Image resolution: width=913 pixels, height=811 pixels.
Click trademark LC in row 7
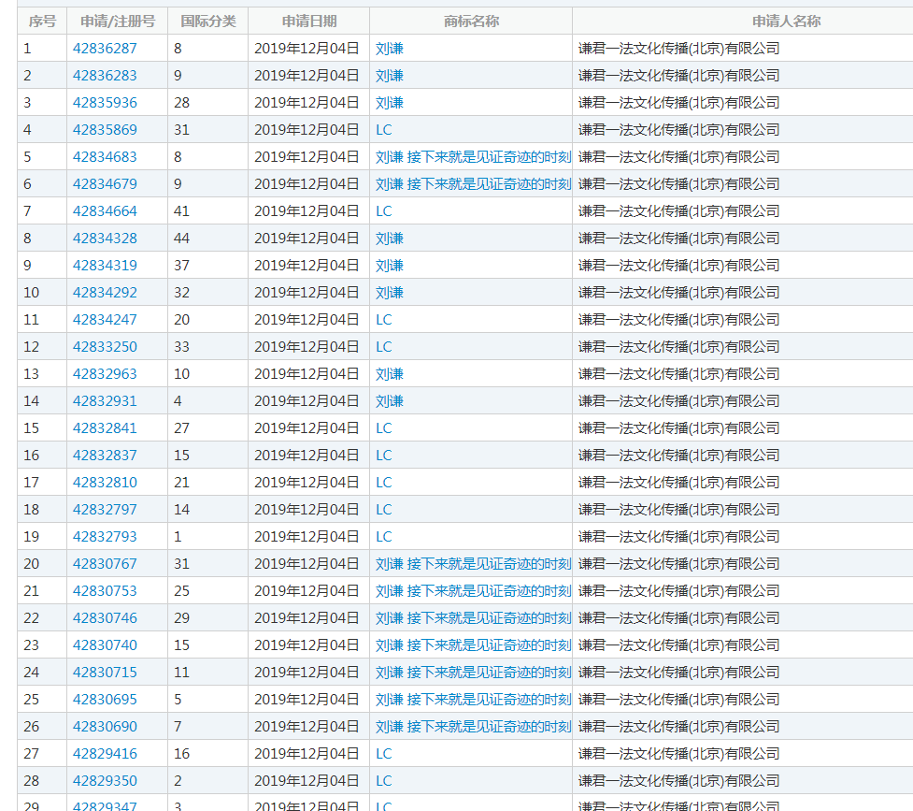coord(384,211)
